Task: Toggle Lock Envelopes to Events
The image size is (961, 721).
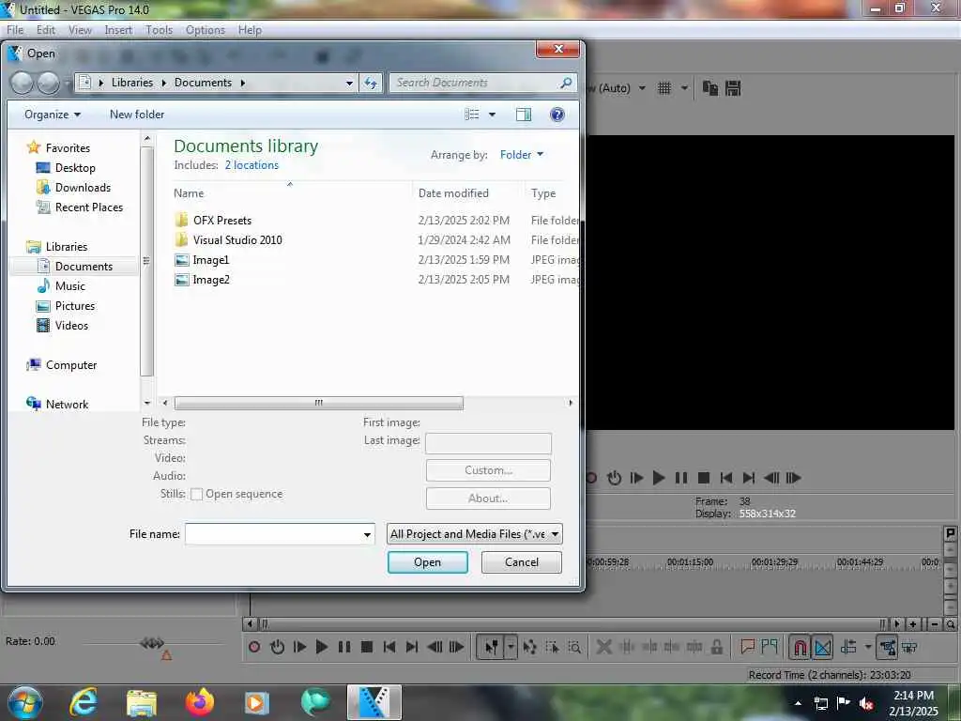Action: [x=888, y=647]
